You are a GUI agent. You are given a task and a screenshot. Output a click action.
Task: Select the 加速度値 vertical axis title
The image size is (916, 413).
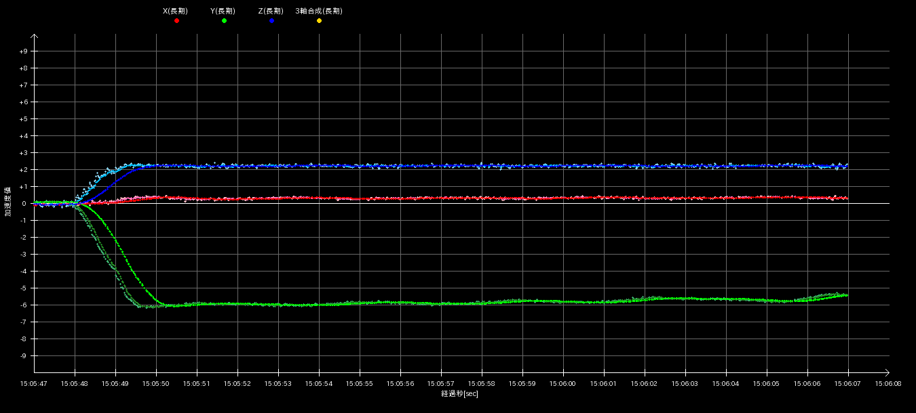[x=9, y=203]
